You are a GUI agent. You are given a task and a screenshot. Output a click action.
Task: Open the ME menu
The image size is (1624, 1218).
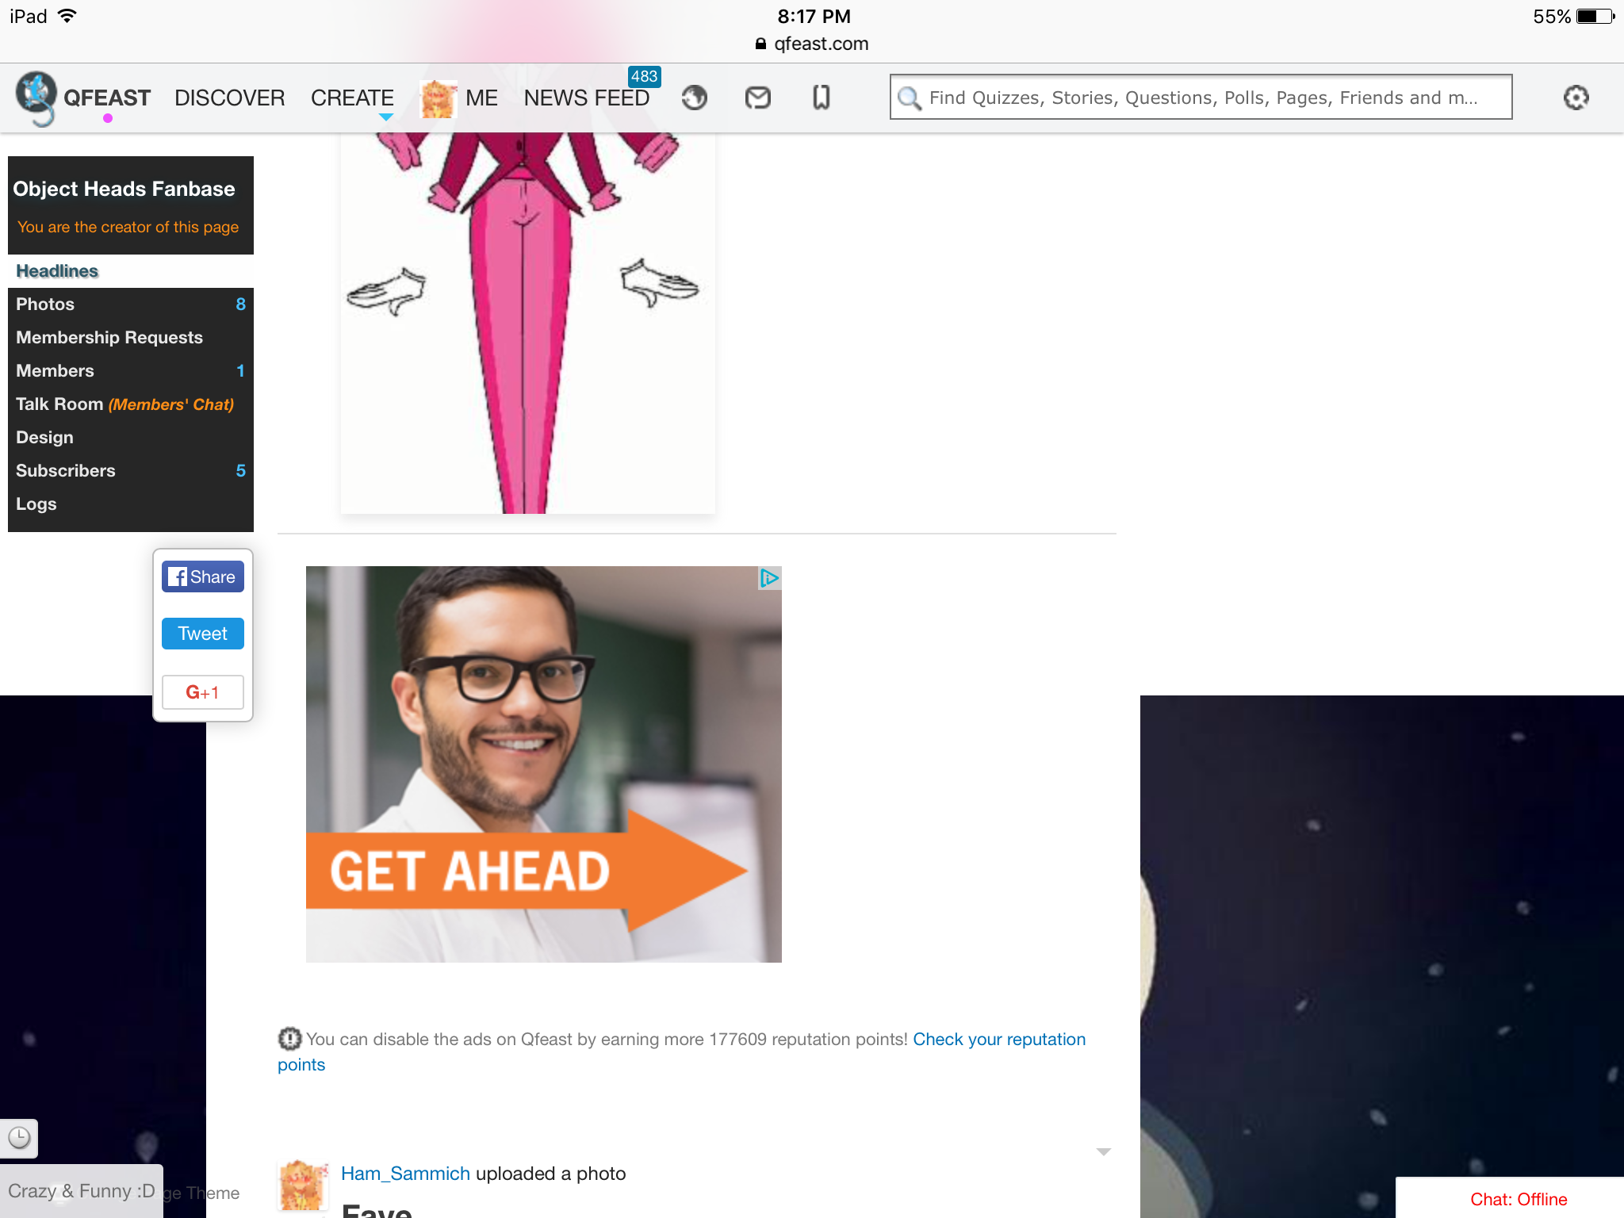pyautogui.click(x=481, y=98)
